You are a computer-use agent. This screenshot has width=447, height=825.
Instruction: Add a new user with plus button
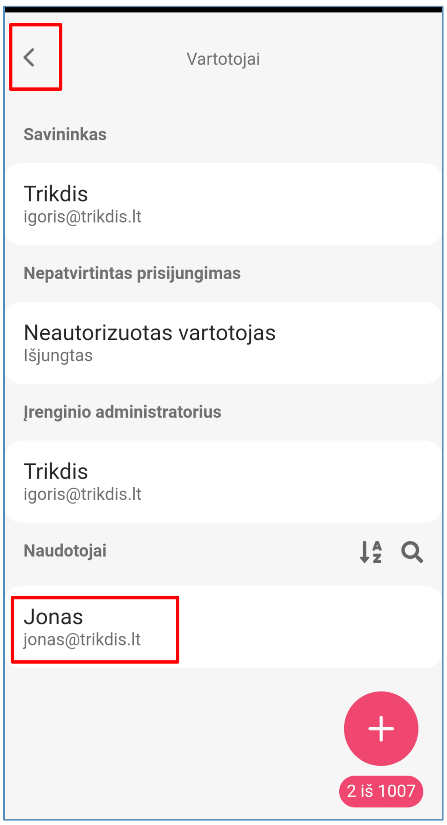pyautogui.click(x=381, y=728)
